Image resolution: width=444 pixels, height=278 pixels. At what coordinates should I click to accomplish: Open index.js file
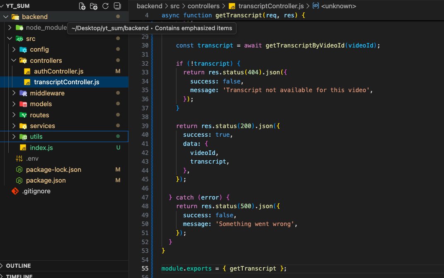41,147
